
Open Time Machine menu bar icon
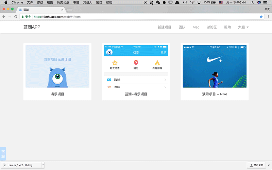185,2
